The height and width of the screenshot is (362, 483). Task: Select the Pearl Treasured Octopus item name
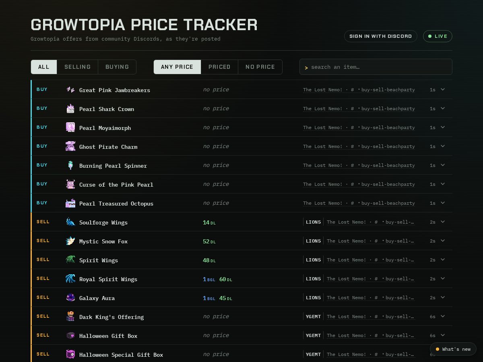click(x=116, y=204)
